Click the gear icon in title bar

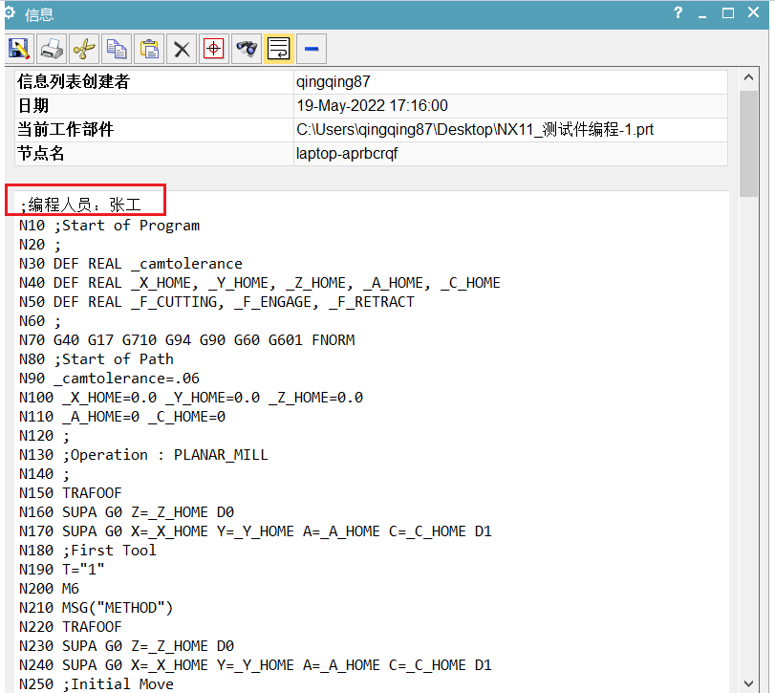(x=9, y=12)
